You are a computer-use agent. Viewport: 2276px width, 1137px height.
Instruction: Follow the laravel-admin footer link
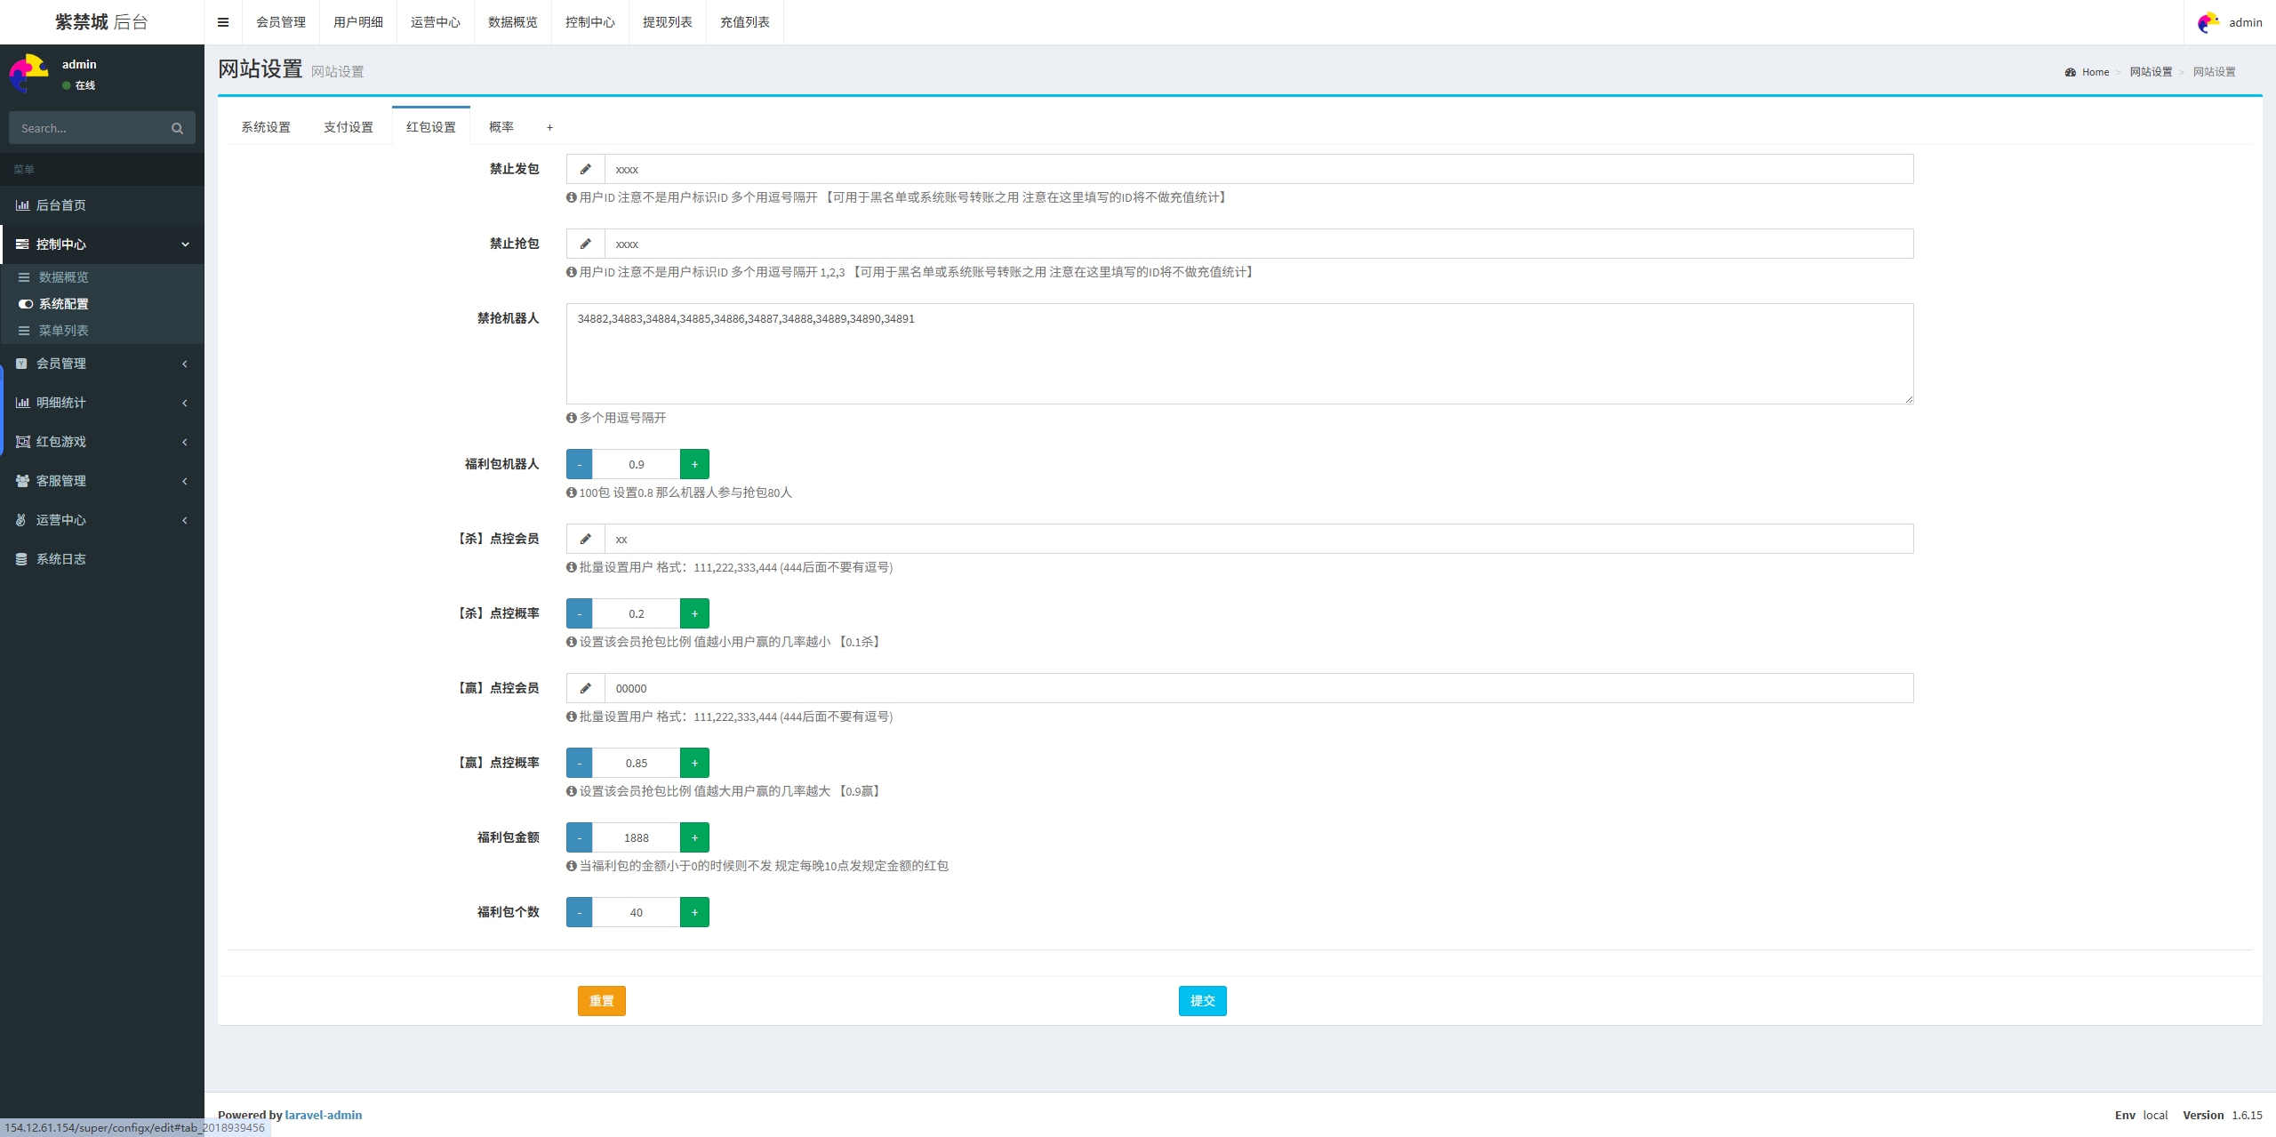click(x=324, y=1115)
